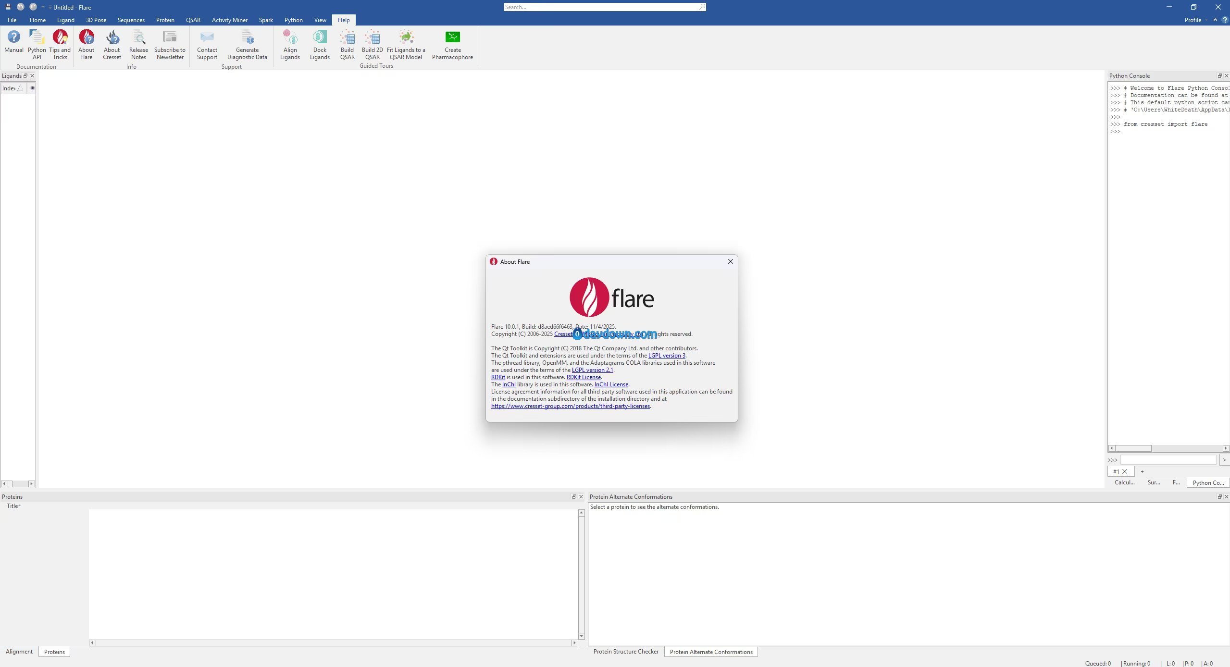The image size is (1230, 667).
Task: Click the Python console command input field
Action: (1168, 460)
